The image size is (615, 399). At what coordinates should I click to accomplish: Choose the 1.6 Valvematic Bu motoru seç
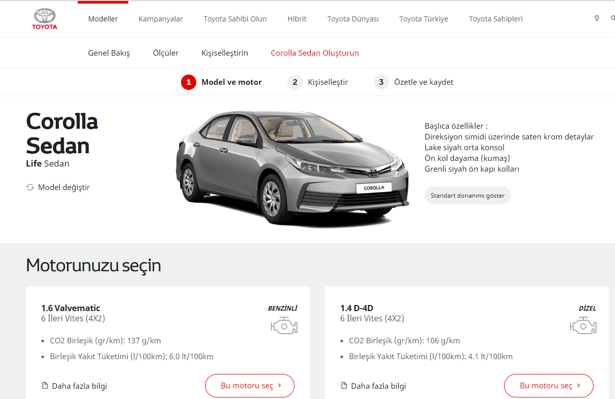[x=250, y=386]
